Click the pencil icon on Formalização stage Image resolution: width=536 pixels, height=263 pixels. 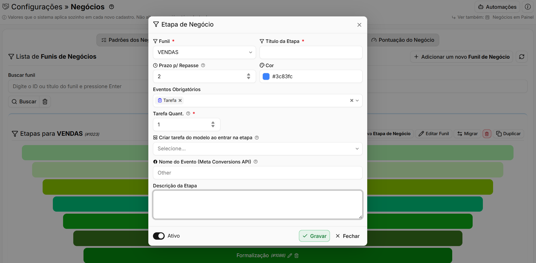(290, 255)
